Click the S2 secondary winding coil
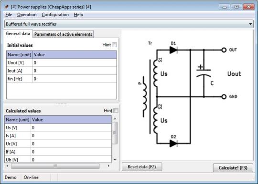 tap(156, 120)
